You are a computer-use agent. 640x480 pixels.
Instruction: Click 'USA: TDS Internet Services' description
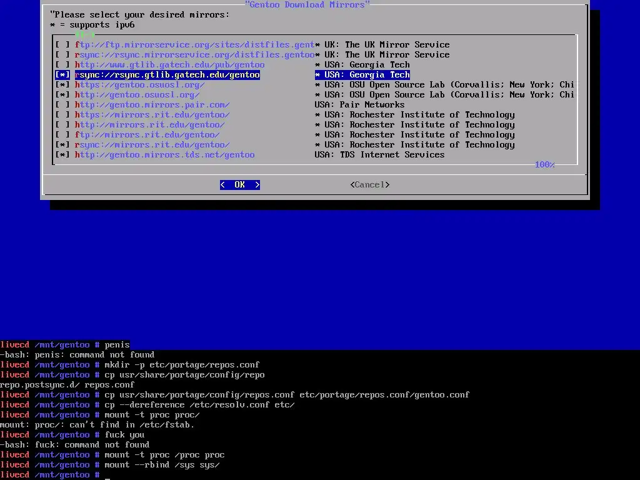point(379,155)
